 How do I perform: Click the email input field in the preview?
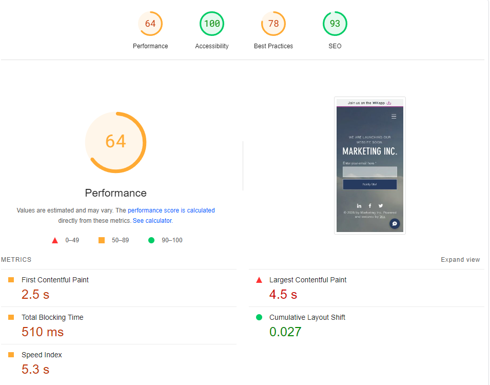tap(369, 170)
